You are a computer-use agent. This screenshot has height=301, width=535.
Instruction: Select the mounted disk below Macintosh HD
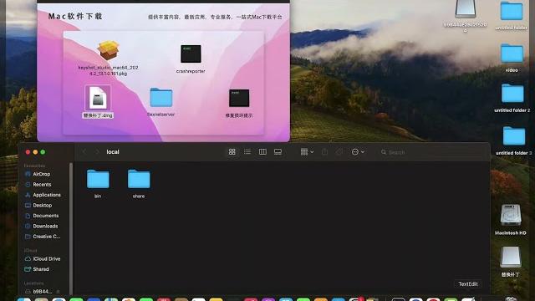click(x=511, y=258)
